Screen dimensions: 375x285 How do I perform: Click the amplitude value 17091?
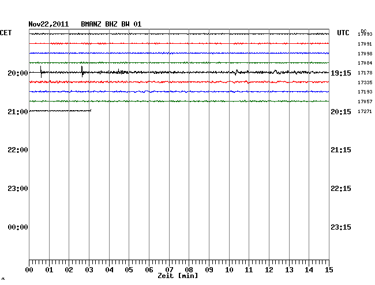(x=365, y=44)
